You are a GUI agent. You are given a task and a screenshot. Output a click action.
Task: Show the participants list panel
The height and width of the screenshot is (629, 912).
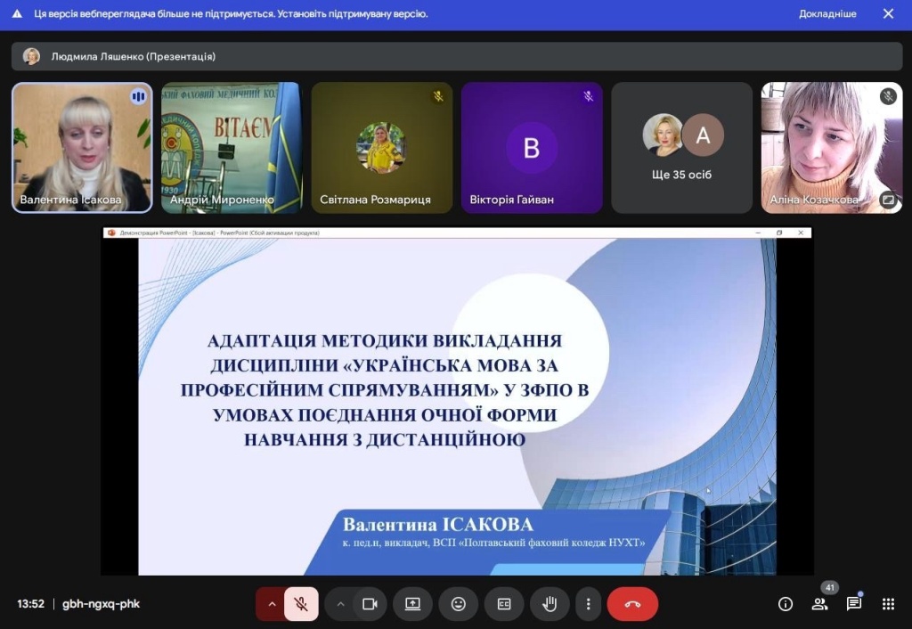819,604
